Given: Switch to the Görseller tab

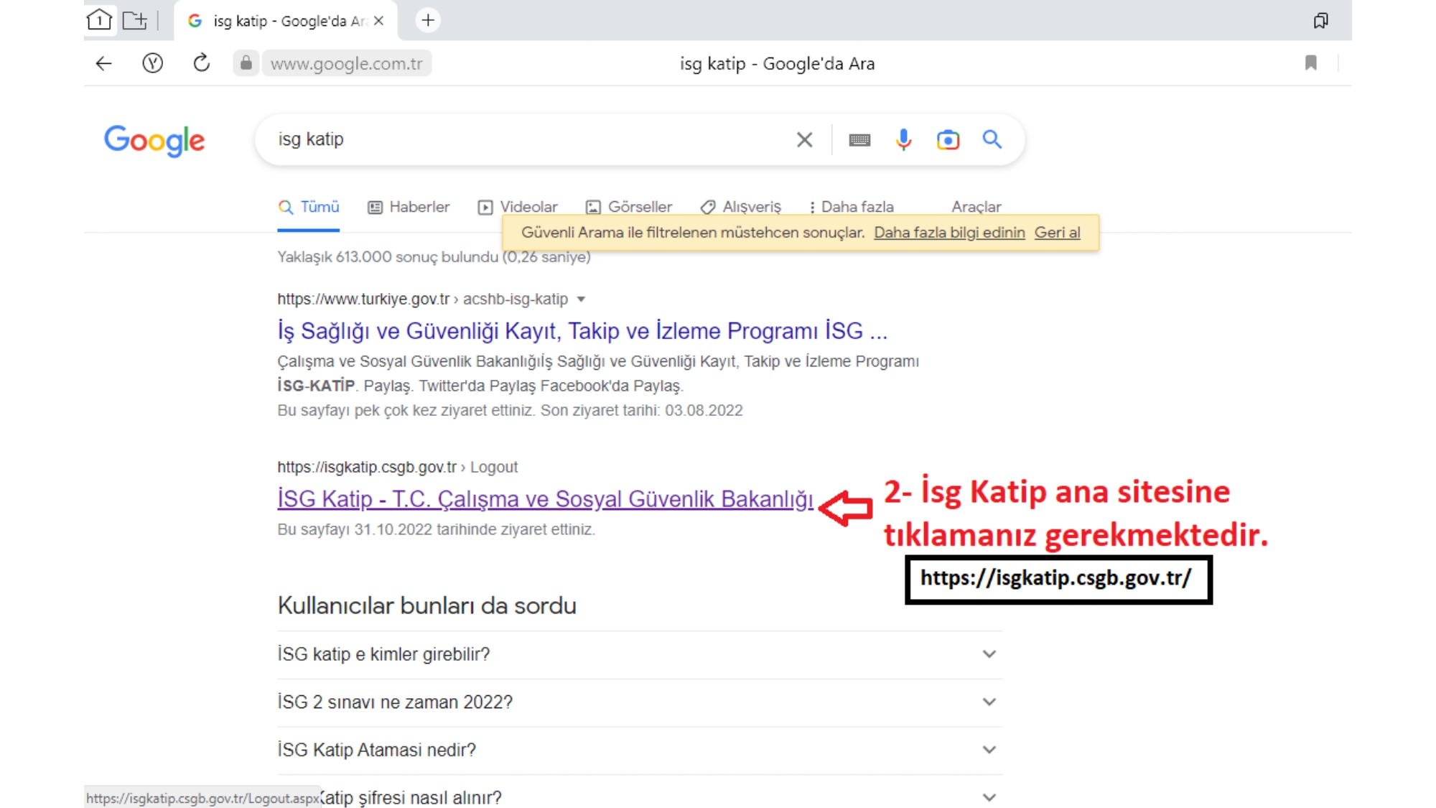Looking at the screenshot, I should click(x=630, y=207).
